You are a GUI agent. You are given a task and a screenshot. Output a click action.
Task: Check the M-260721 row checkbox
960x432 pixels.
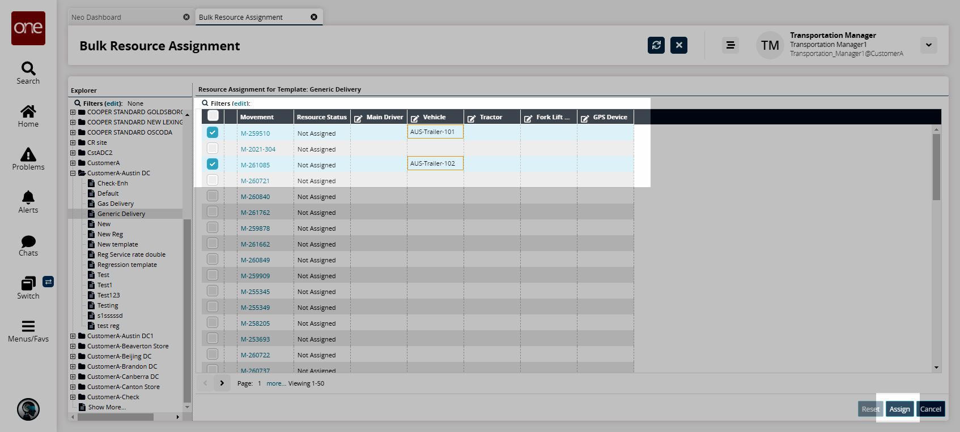point(213,180)
